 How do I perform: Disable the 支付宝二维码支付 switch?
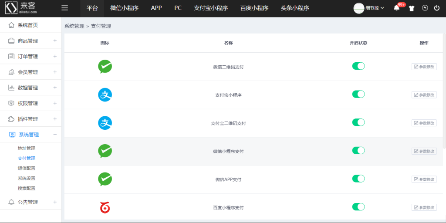358,122
